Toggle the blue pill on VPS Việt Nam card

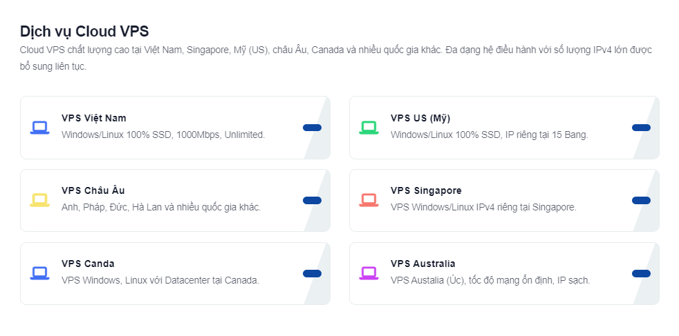[312, 128]
